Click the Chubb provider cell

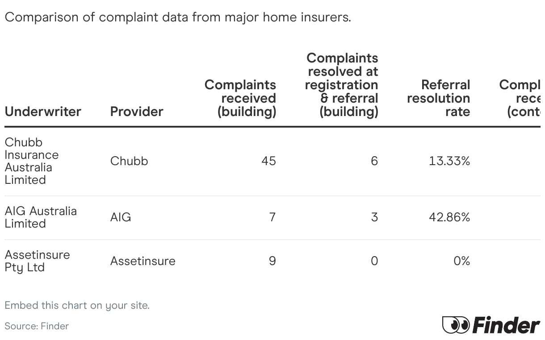coord(129,161)
